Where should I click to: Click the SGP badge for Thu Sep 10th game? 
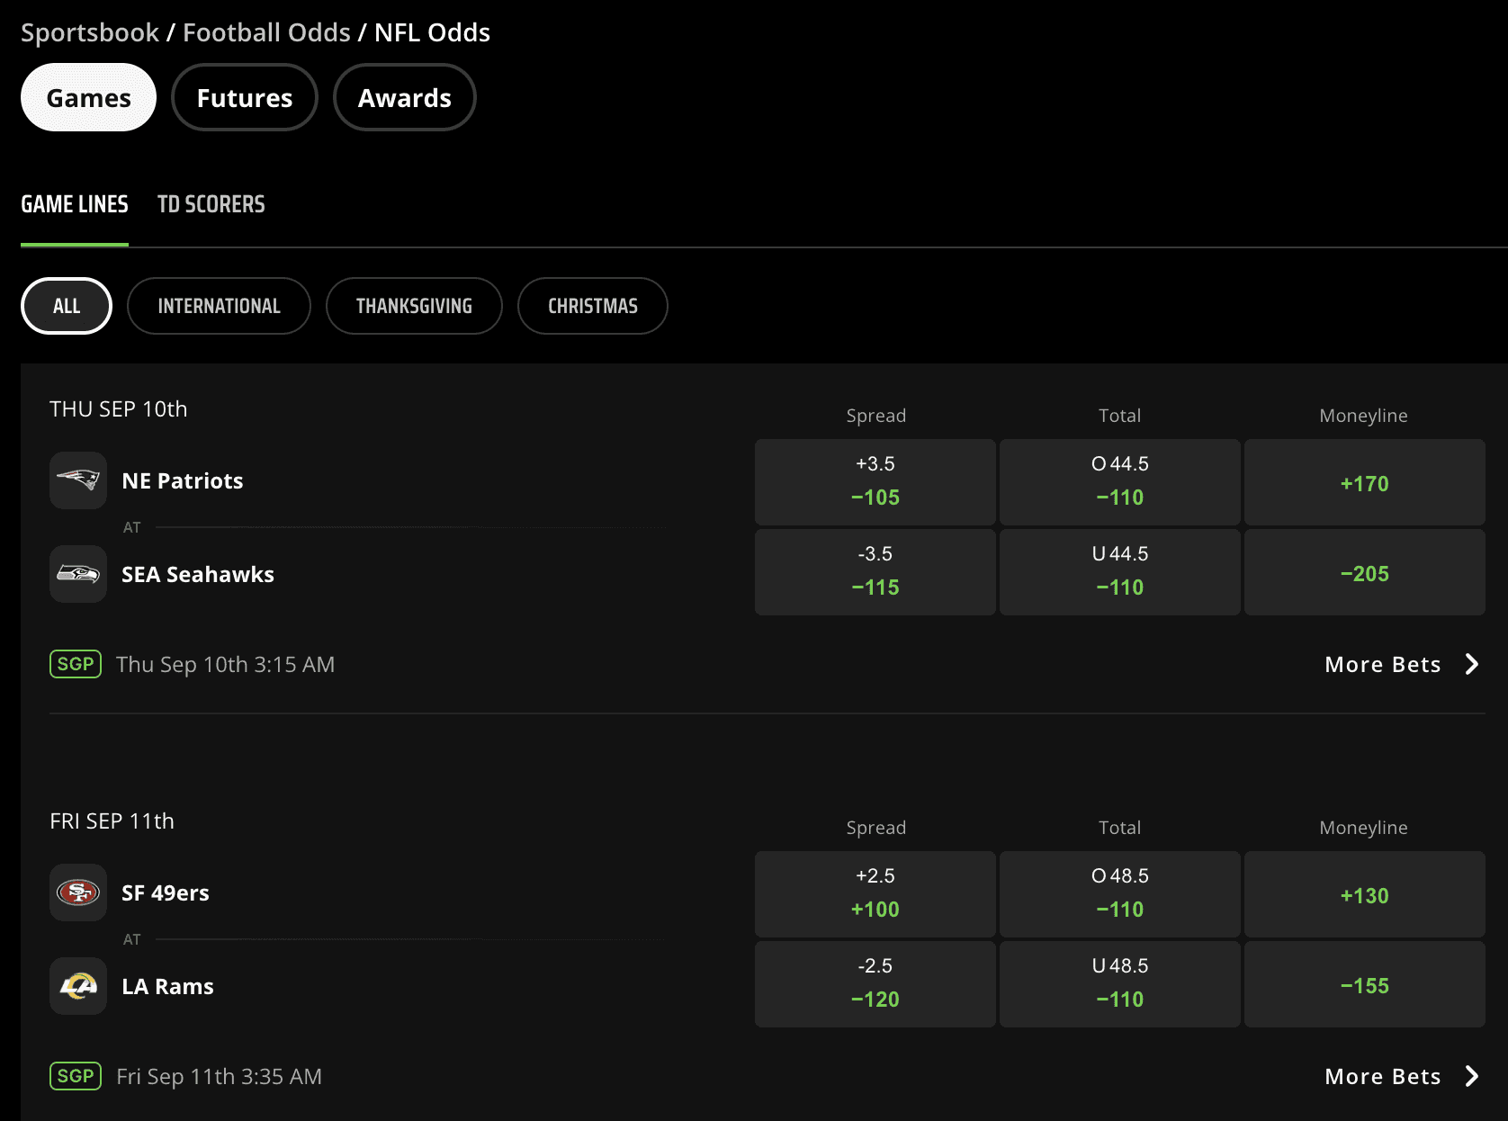[76, 664]
